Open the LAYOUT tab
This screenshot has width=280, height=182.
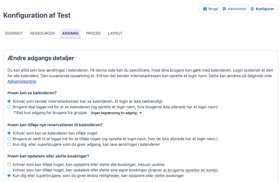point(115,33)
